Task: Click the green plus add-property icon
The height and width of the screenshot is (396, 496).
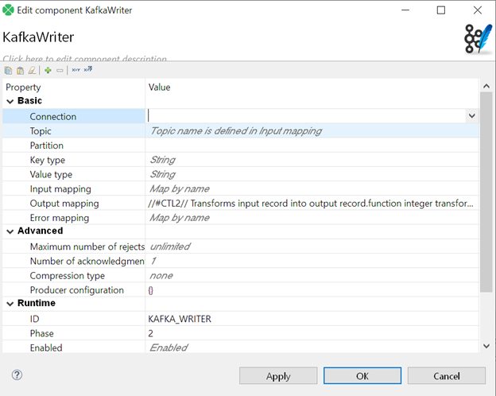Action: click(x=48, y=70)
